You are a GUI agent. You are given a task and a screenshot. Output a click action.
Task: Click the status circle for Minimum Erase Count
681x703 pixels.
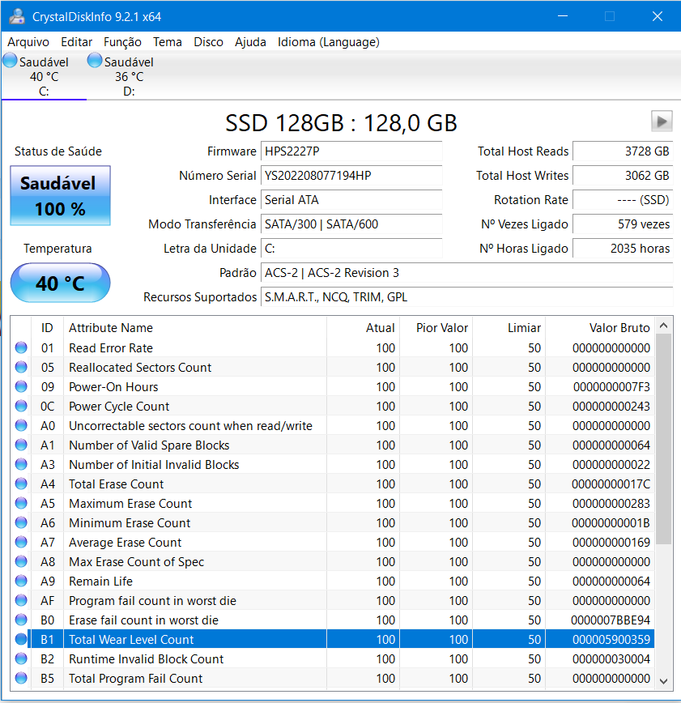(21, 522)
